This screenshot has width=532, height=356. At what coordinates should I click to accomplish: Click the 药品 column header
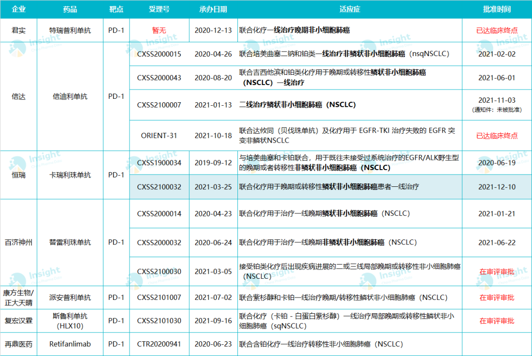point(70,9)
